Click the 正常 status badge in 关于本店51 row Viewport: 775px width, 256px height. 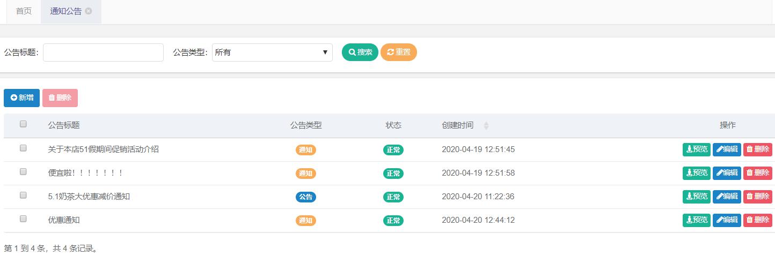[x=393, y=150]
